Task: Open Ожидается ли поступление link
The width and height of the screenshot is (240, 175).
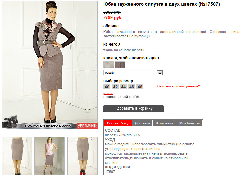Action: (x=179, y=86)
